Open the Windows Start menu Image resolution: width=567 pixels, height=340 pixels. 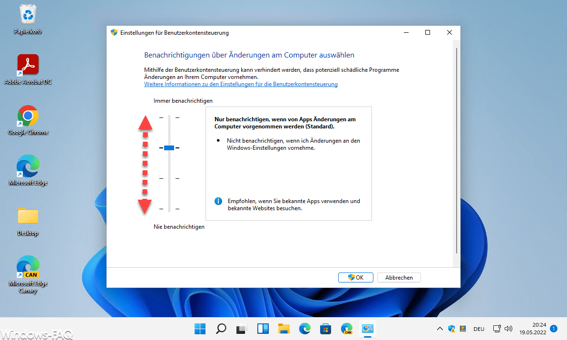200,329
